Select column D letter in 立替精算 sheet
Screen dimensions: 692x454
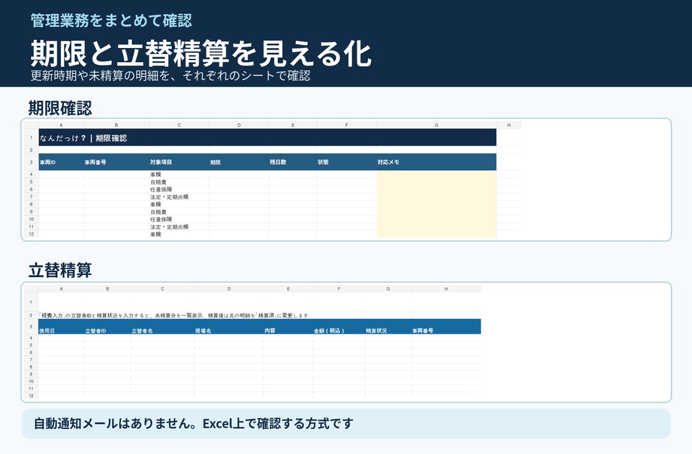pyautogui.click(x=229, y=289)
